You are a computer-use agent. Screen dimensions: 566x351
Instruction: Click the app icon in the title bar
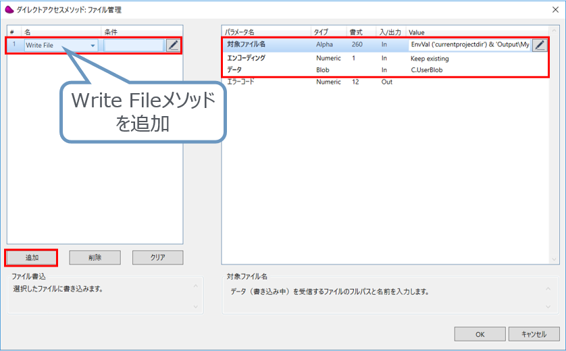tap(9, 9)
